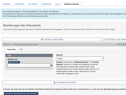This screenshot has height=95, width=126.
Task: Switch to the Inhalt/Teaser tab
Action: click(x=19, y=4)
